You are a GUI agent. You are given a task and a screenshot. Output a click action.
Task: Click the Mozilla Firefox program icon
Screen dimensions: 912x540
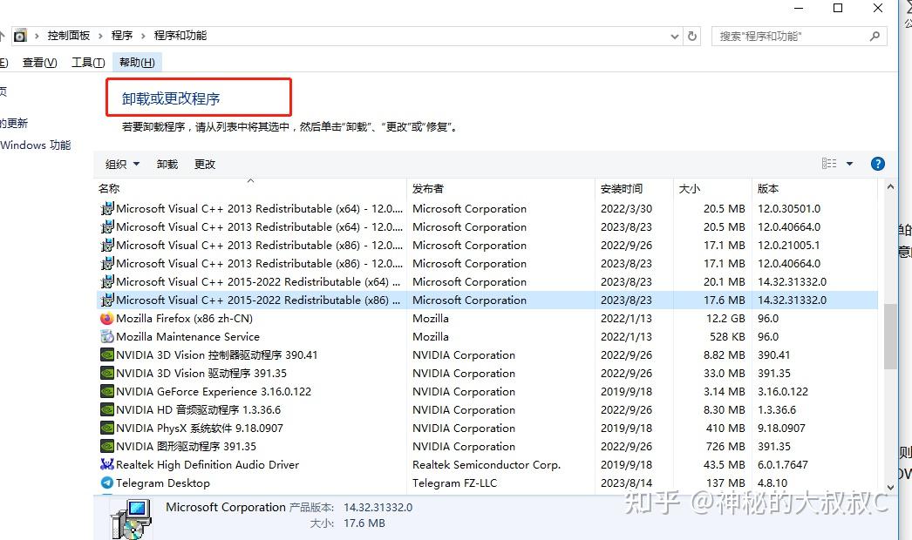(x=106, y=318)
